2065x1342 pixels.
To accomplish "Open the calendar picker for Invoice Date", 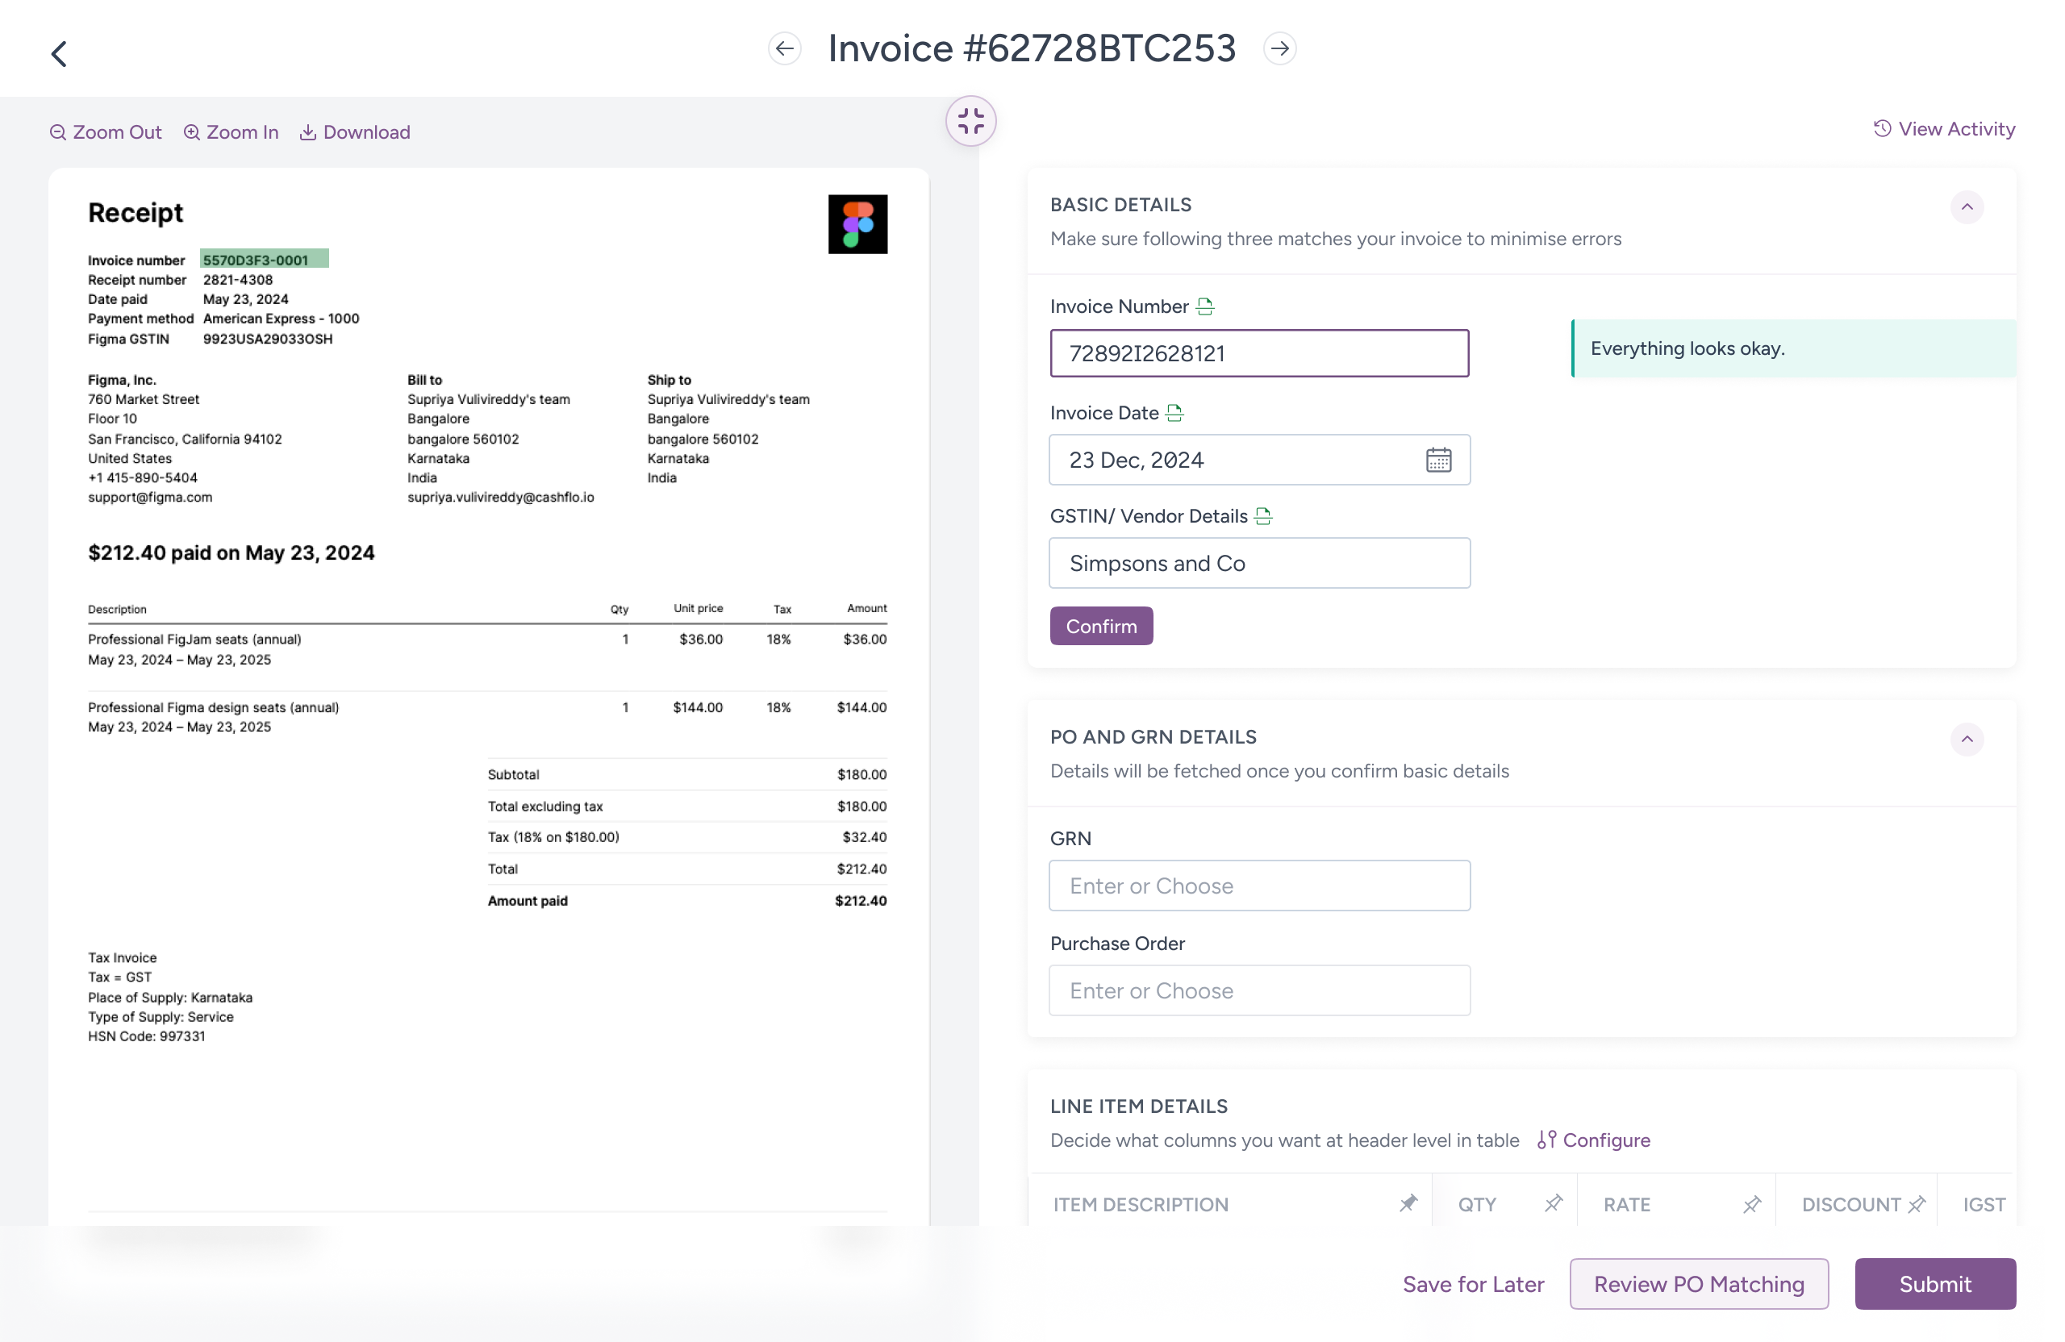I will point(1439,460).
